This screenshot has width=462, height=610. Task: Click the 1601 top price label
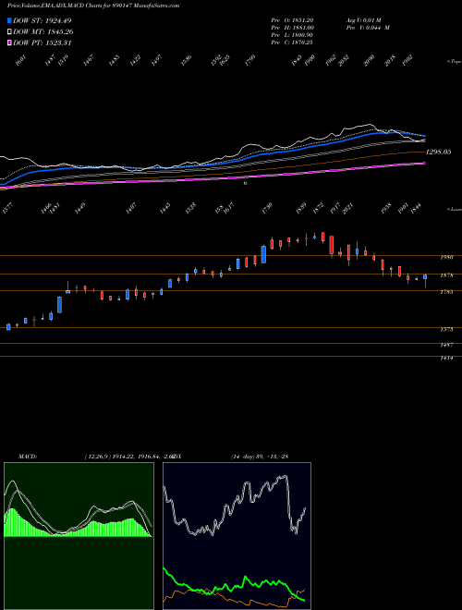tap(22, 60)
